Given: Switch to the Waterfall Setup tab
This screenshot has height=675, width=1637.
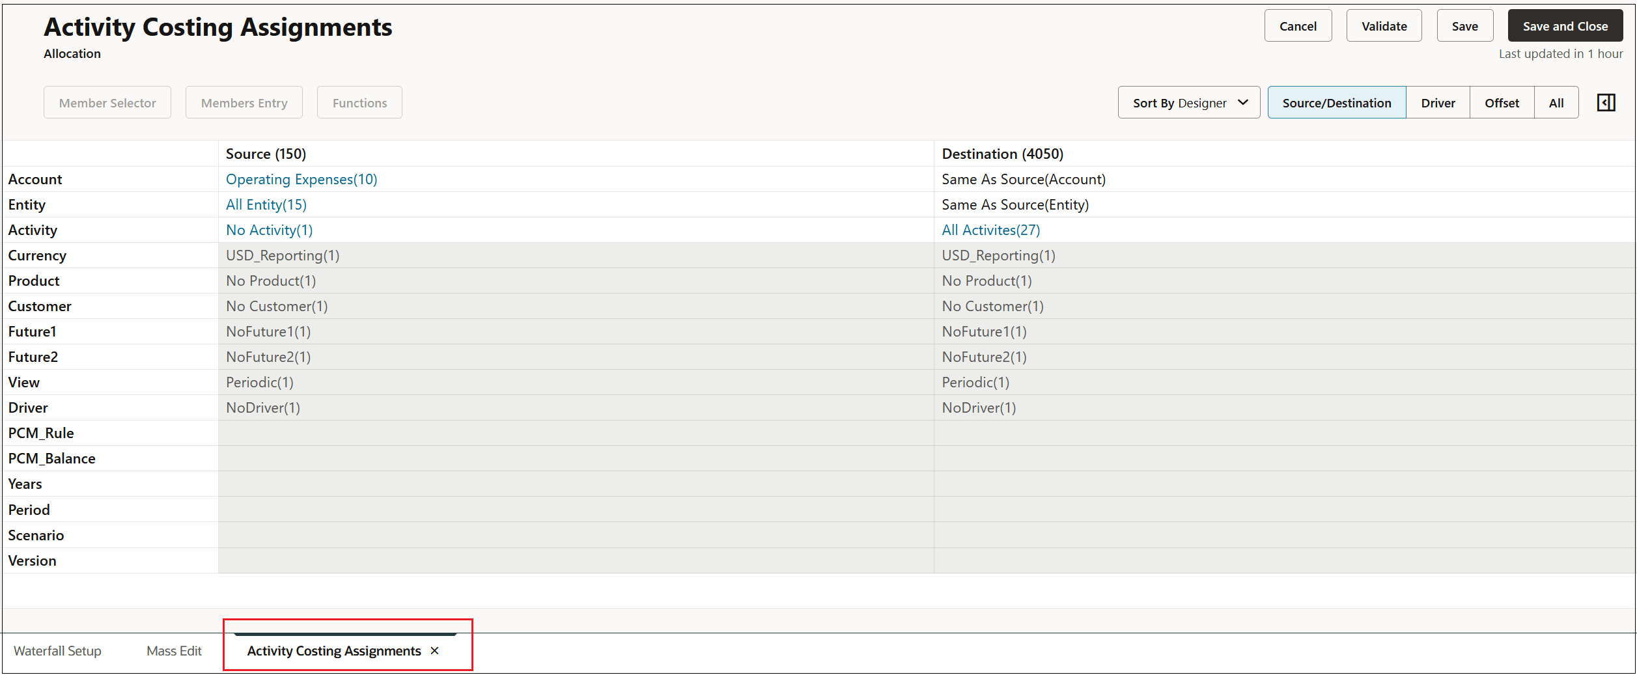Looking at the screenshot, I should pos(57,650).
